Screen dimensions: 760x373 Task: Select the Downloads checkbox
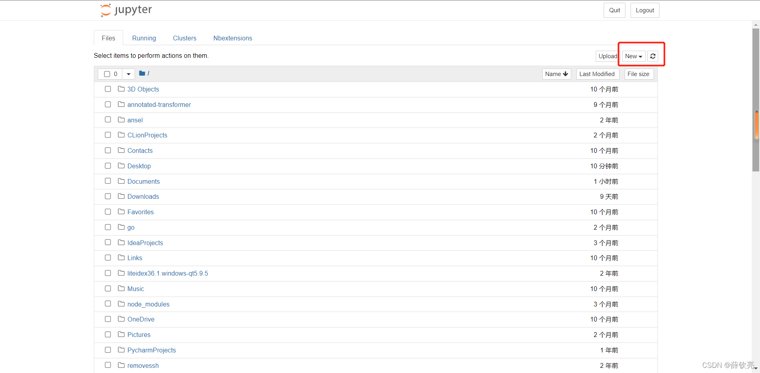pos(108,196)
